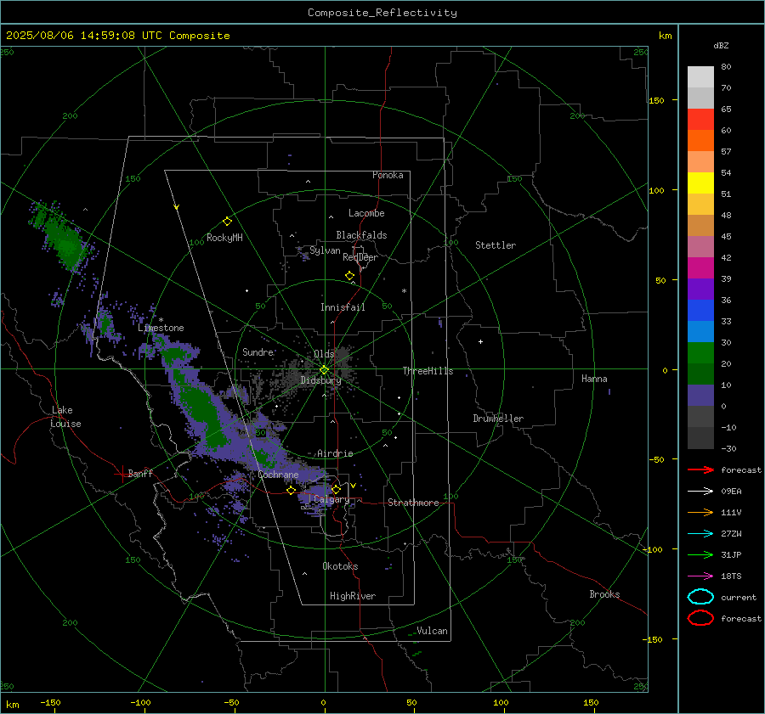
Task: Click the yellow radar site marker at center
Action: 324,370
